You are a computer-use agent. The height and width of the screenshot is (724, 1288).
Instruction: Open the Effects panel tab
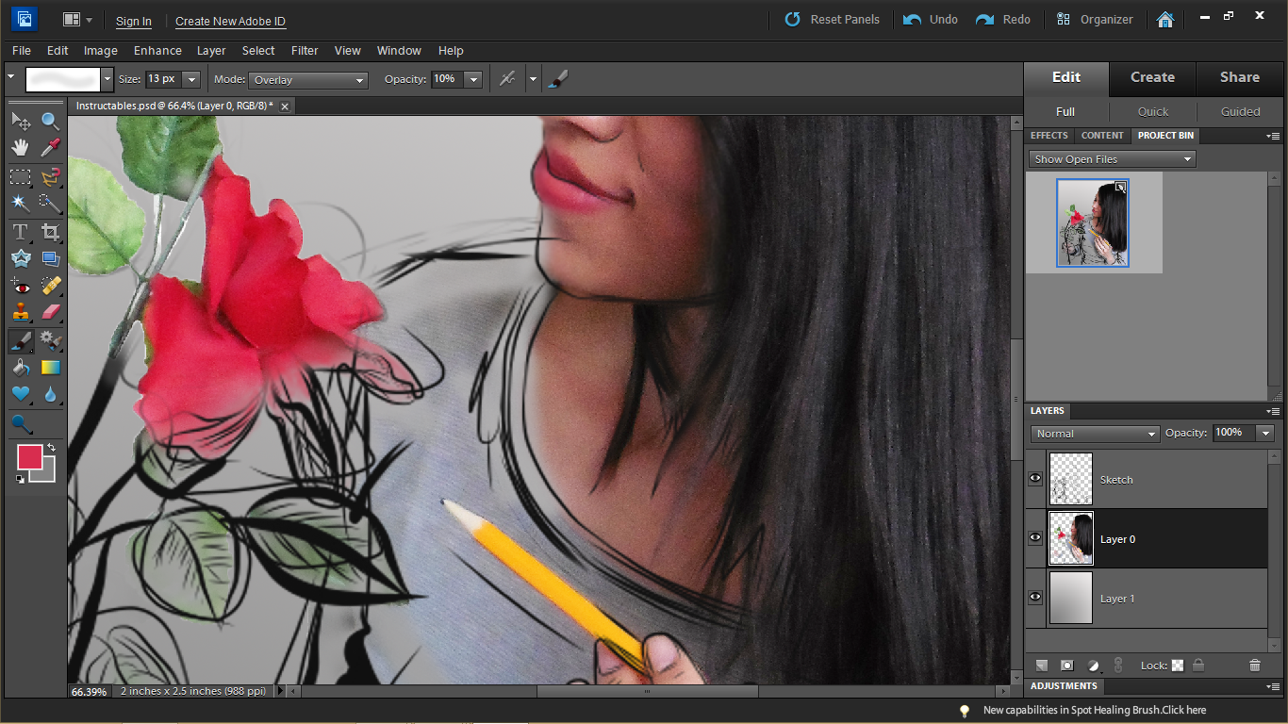(1049, 136)
